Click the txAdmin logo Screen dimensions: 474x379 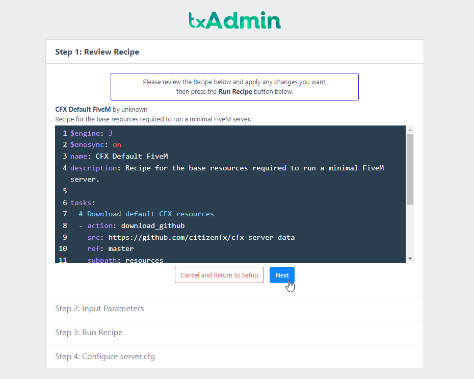(234, 20)
